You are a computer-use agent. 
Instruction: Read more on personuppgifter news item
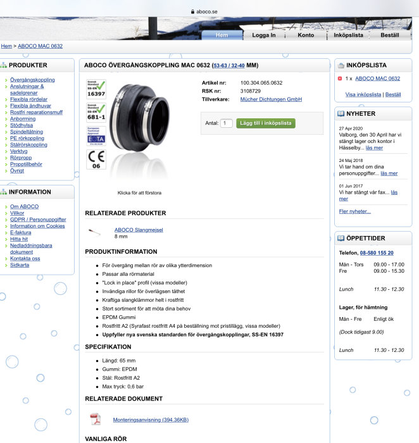(x=389, y=173)
